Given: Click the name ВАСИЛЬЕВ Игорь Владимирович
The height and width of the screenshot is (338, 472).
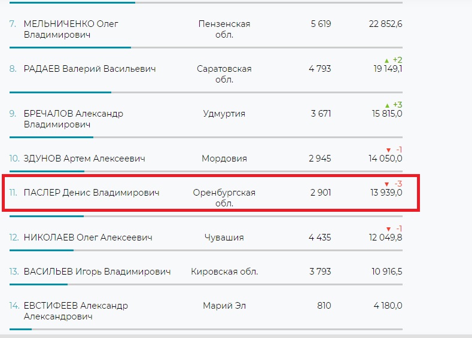Looking at the screenshot, I should (x=97, y=272).
